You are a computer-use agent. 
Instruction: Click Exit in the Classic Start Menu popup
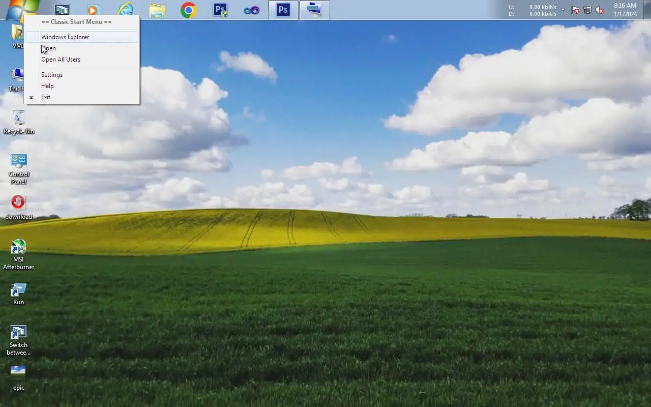pos(81,97)
